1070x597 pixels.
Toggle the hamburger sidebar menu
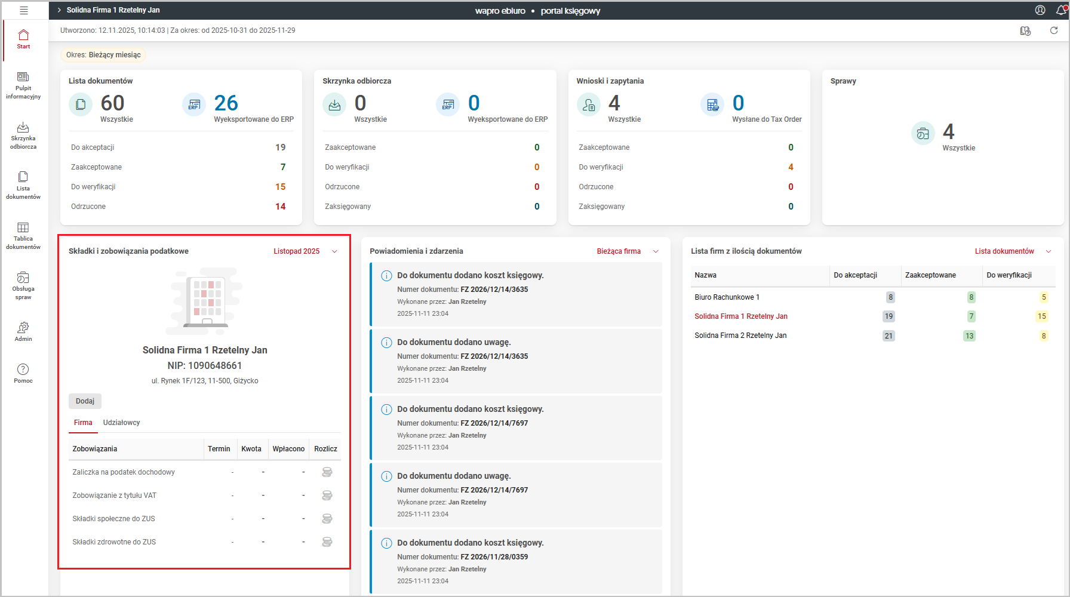[24, 10]
